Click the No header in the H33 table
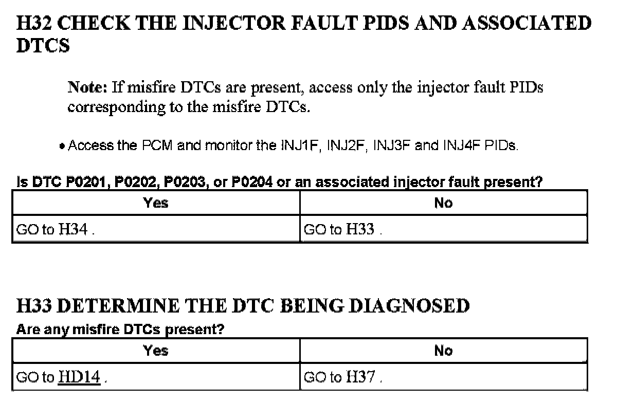Image resolution: width=617 pixels, height=403 pixels. pyautogui.click(x=443, y=351)
